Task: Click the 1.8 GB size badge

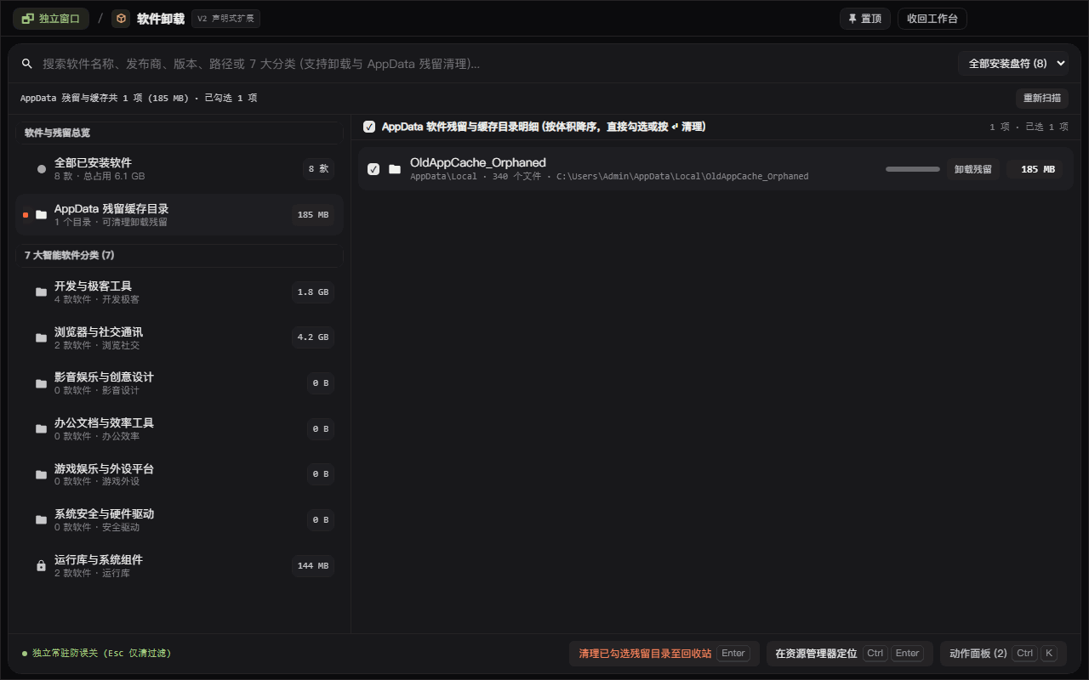Action: tap(312, 292)
